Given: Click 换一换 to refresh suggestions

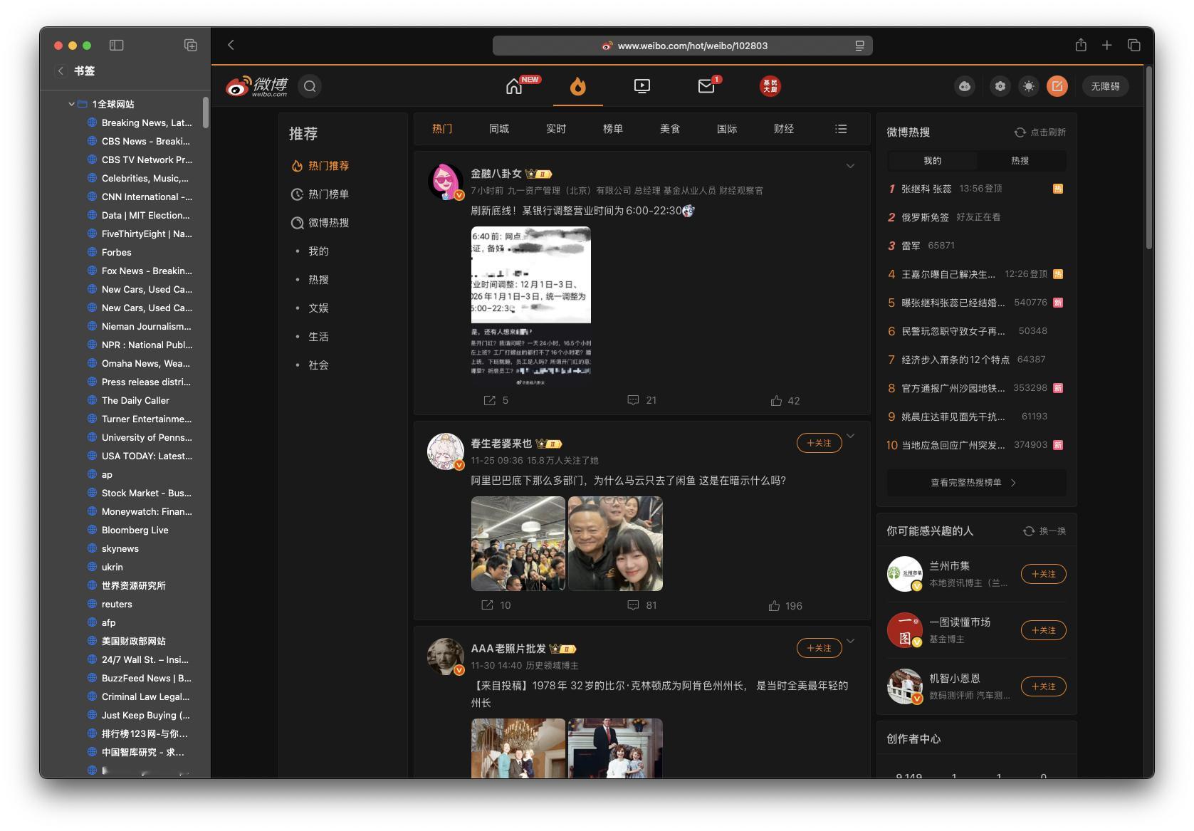Looking at the screenshot, I should tap(1044, 531).
